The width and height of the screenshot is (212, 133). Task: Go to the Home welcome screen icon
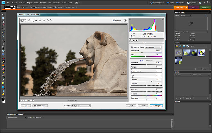tap(200, 3)
